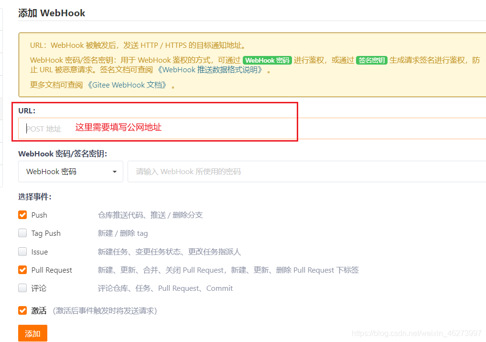Open the WebHook 密码 dropdown
This screenshot has height=342, width=486.
click(x=71, y=171)
